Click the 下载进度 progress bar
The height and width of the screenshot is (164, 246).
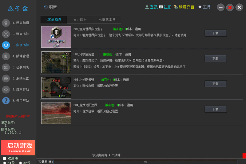[145, 162]
